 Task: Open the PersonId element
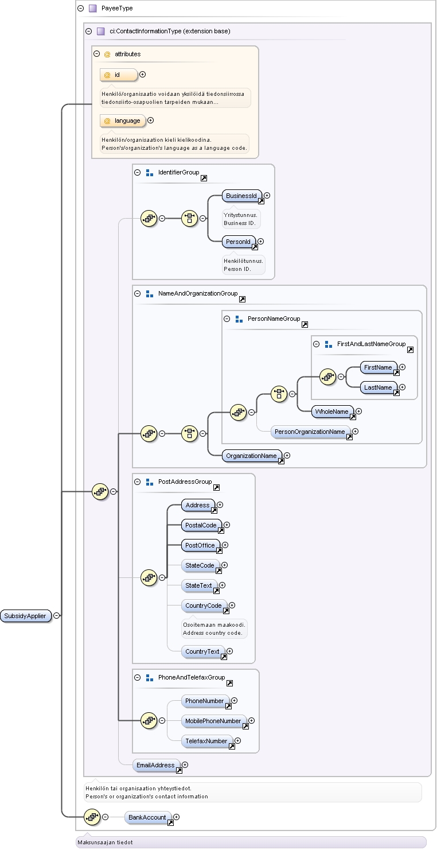239,242
